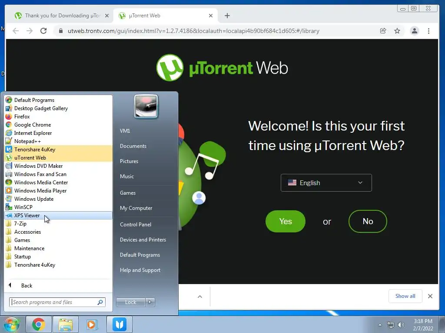Open XPS Viewer
This screenshot has height=333, width=445.
[x=58, y=215]
